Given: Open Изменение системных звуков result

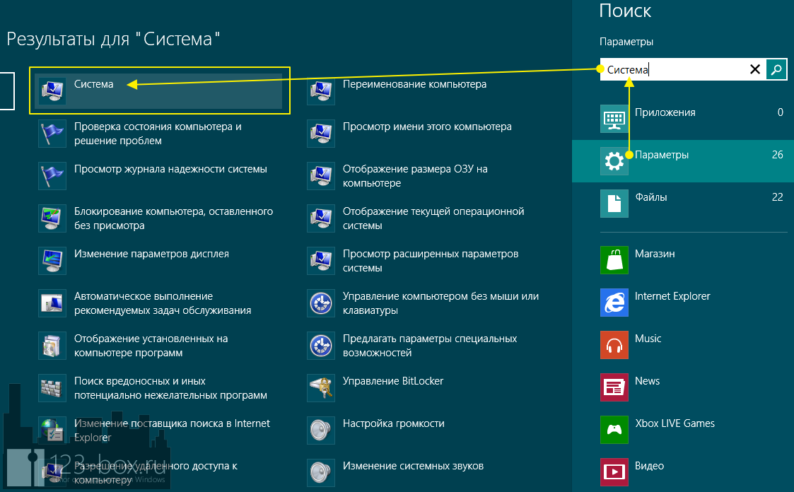Looking at the screenshot, I should tap(413, 466).
